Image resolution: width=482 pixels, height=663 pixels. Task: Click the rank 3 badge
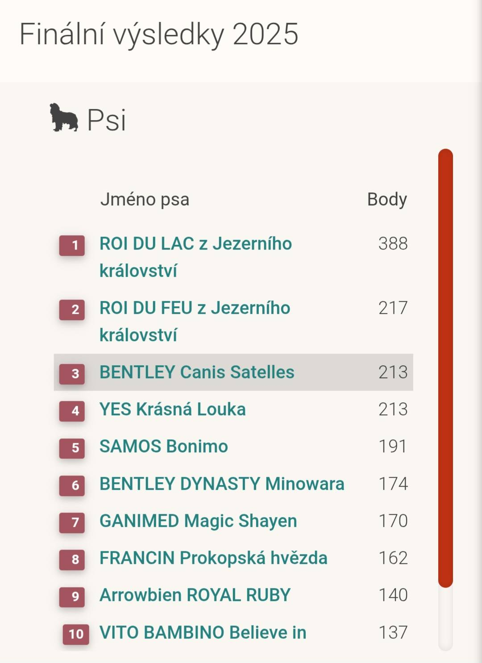[x=72, y=373]
